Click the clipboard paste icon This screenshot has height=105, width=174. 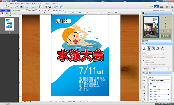point(41,7)
